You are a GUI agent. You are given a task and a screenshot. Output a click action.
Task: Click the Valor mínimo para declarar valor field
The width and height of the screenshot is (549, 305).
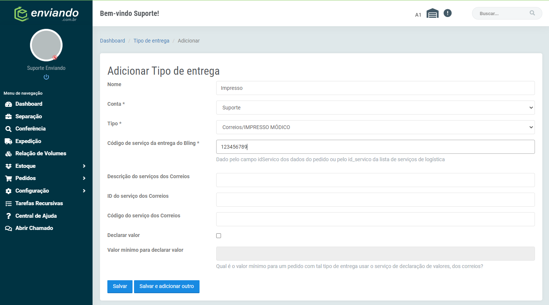tap(375, 254)
